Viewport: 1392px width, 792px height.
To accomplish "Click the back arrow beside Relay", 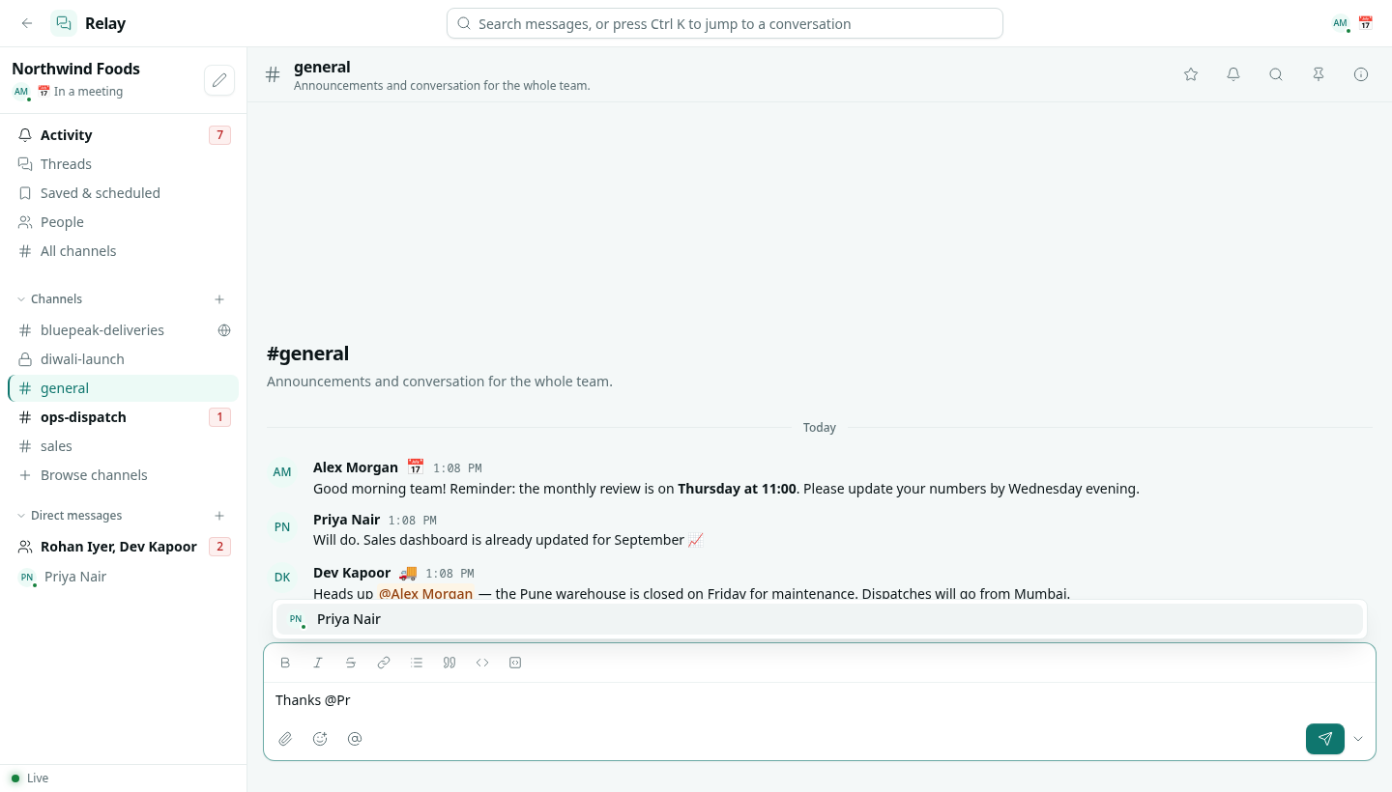I will (x=27, y=23).
